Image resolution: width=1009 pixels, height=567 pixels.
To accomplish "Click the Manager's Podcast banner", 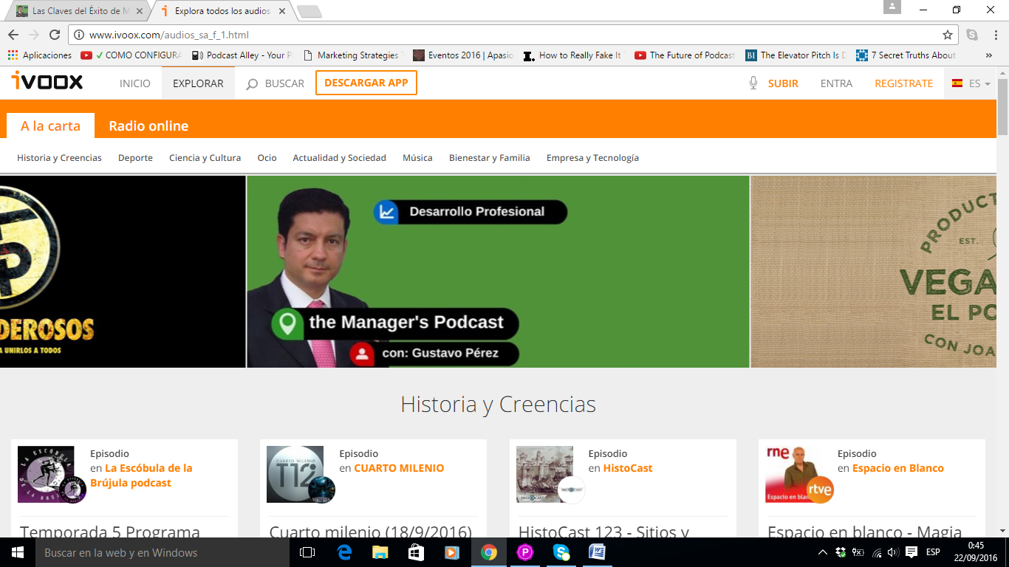I will click(498, 271).
